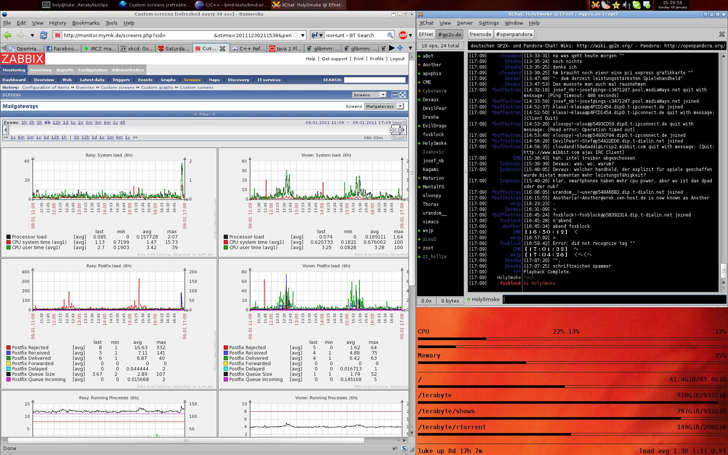Click green checkmark Skype tray icon
This screenshot has width=728, height=455.
pyautogui.click(x=637, y=5)
